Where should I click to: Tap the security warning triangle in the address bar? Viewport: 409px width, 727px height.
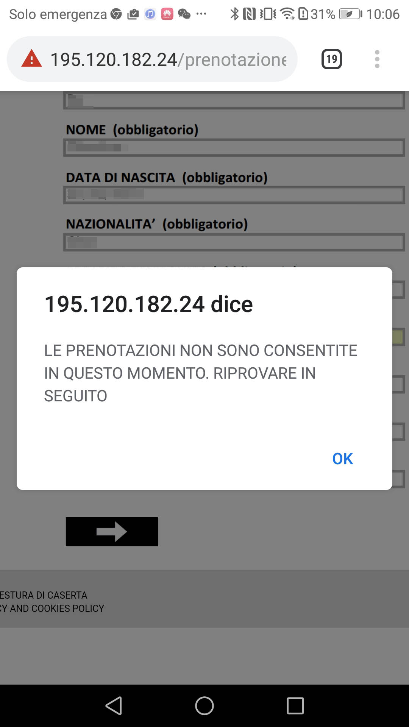click(x=32, y=59)
